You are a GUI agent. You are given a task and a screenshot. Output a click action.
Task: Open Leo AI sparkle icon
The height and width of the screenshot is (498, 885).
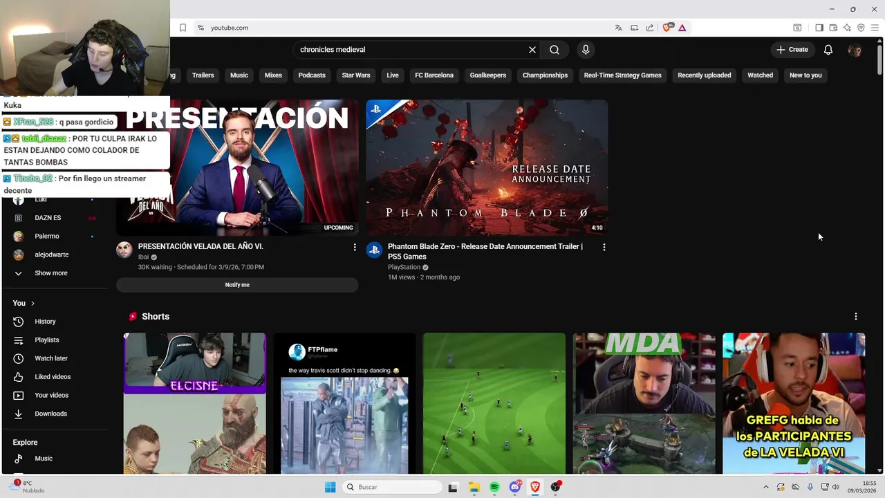847,28
